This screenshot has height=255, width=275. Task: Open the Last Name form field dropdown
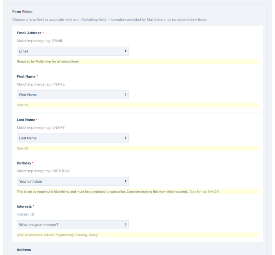[x=73, y=138]
